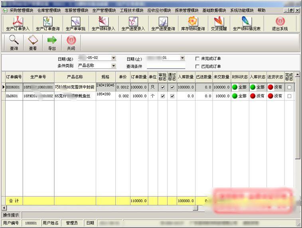Click the 未交数量 column header

(221, 77)
